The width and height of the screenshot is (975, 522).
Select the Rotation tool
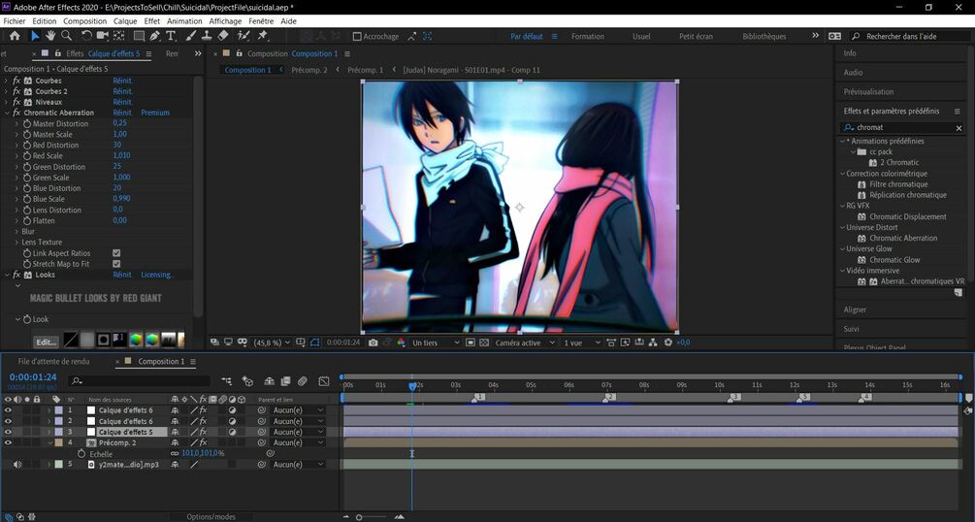(86, 36)
